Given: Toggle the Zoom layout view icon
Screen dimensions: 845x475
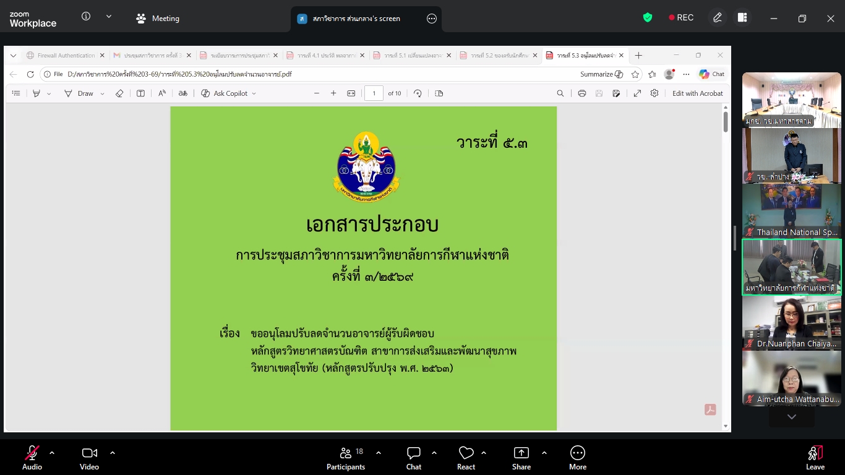Looking at the screenshot, I should pyautogui.click(x=742, y=18).
